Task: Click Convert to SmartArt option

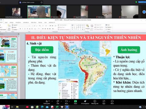Action: [x=64, y=29]
